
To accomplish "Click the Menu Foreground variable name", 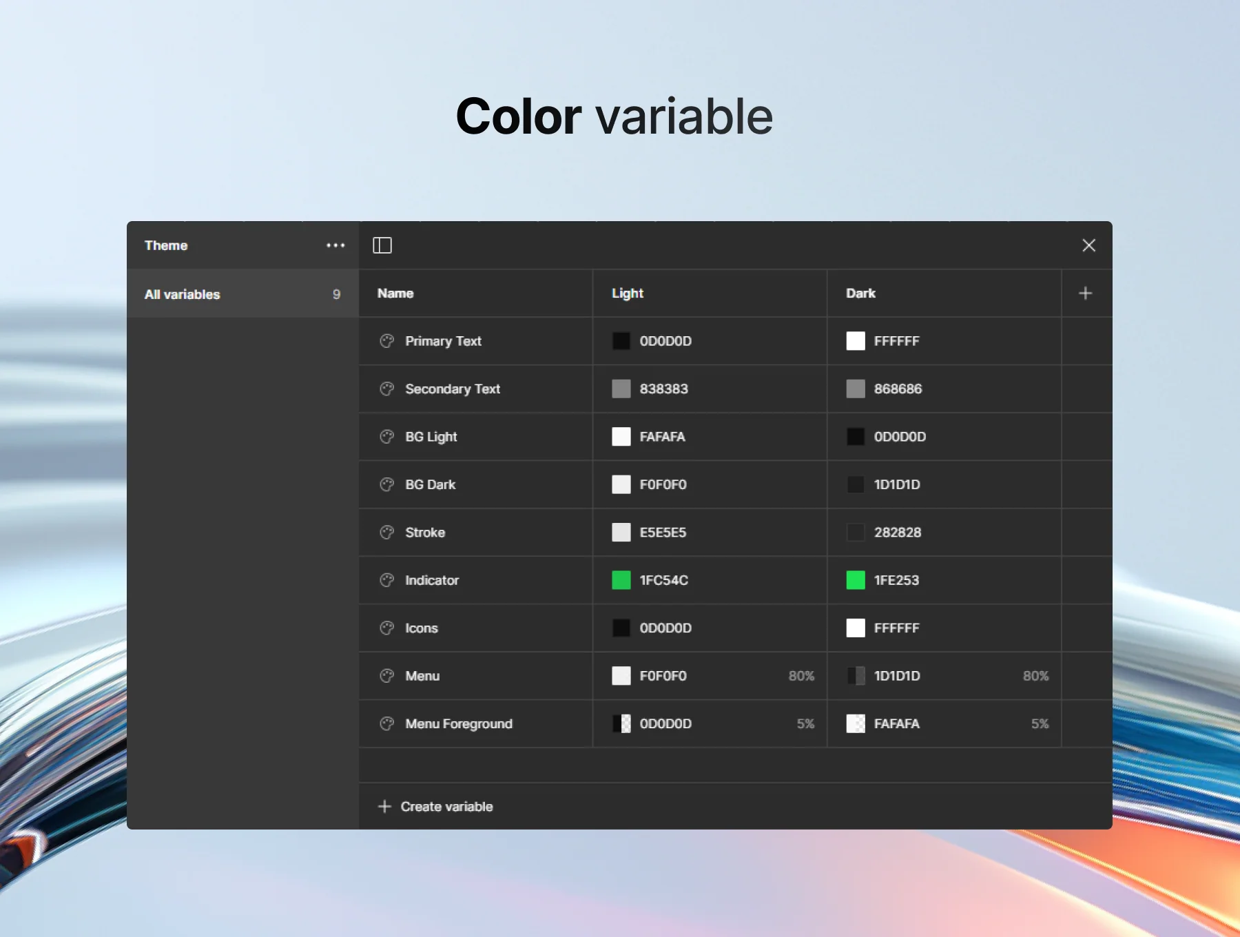I will pyautogui.click(x=459, y=724).
